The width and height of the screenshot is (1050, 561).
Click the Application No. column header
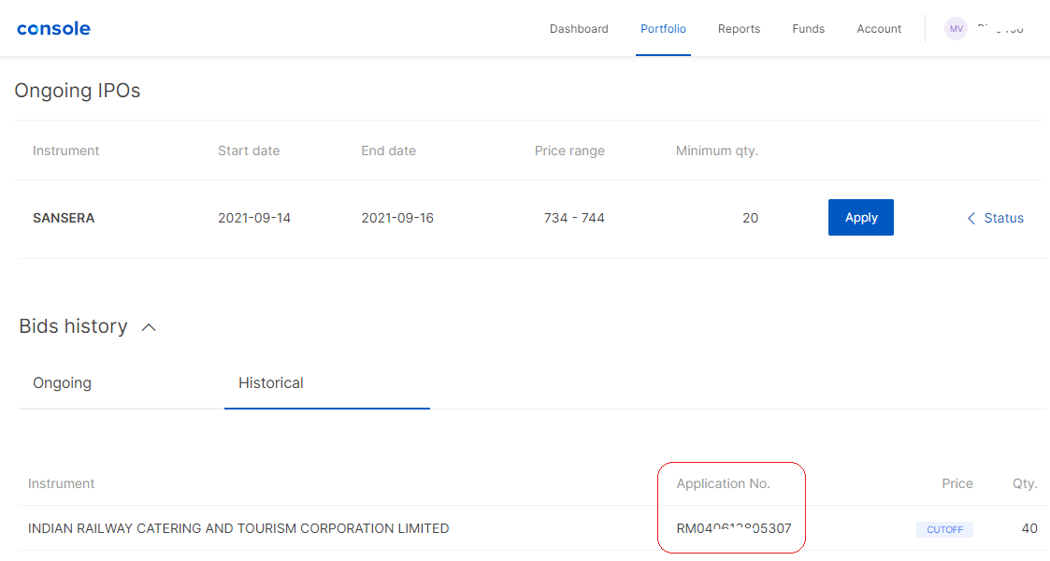point(723,483)
